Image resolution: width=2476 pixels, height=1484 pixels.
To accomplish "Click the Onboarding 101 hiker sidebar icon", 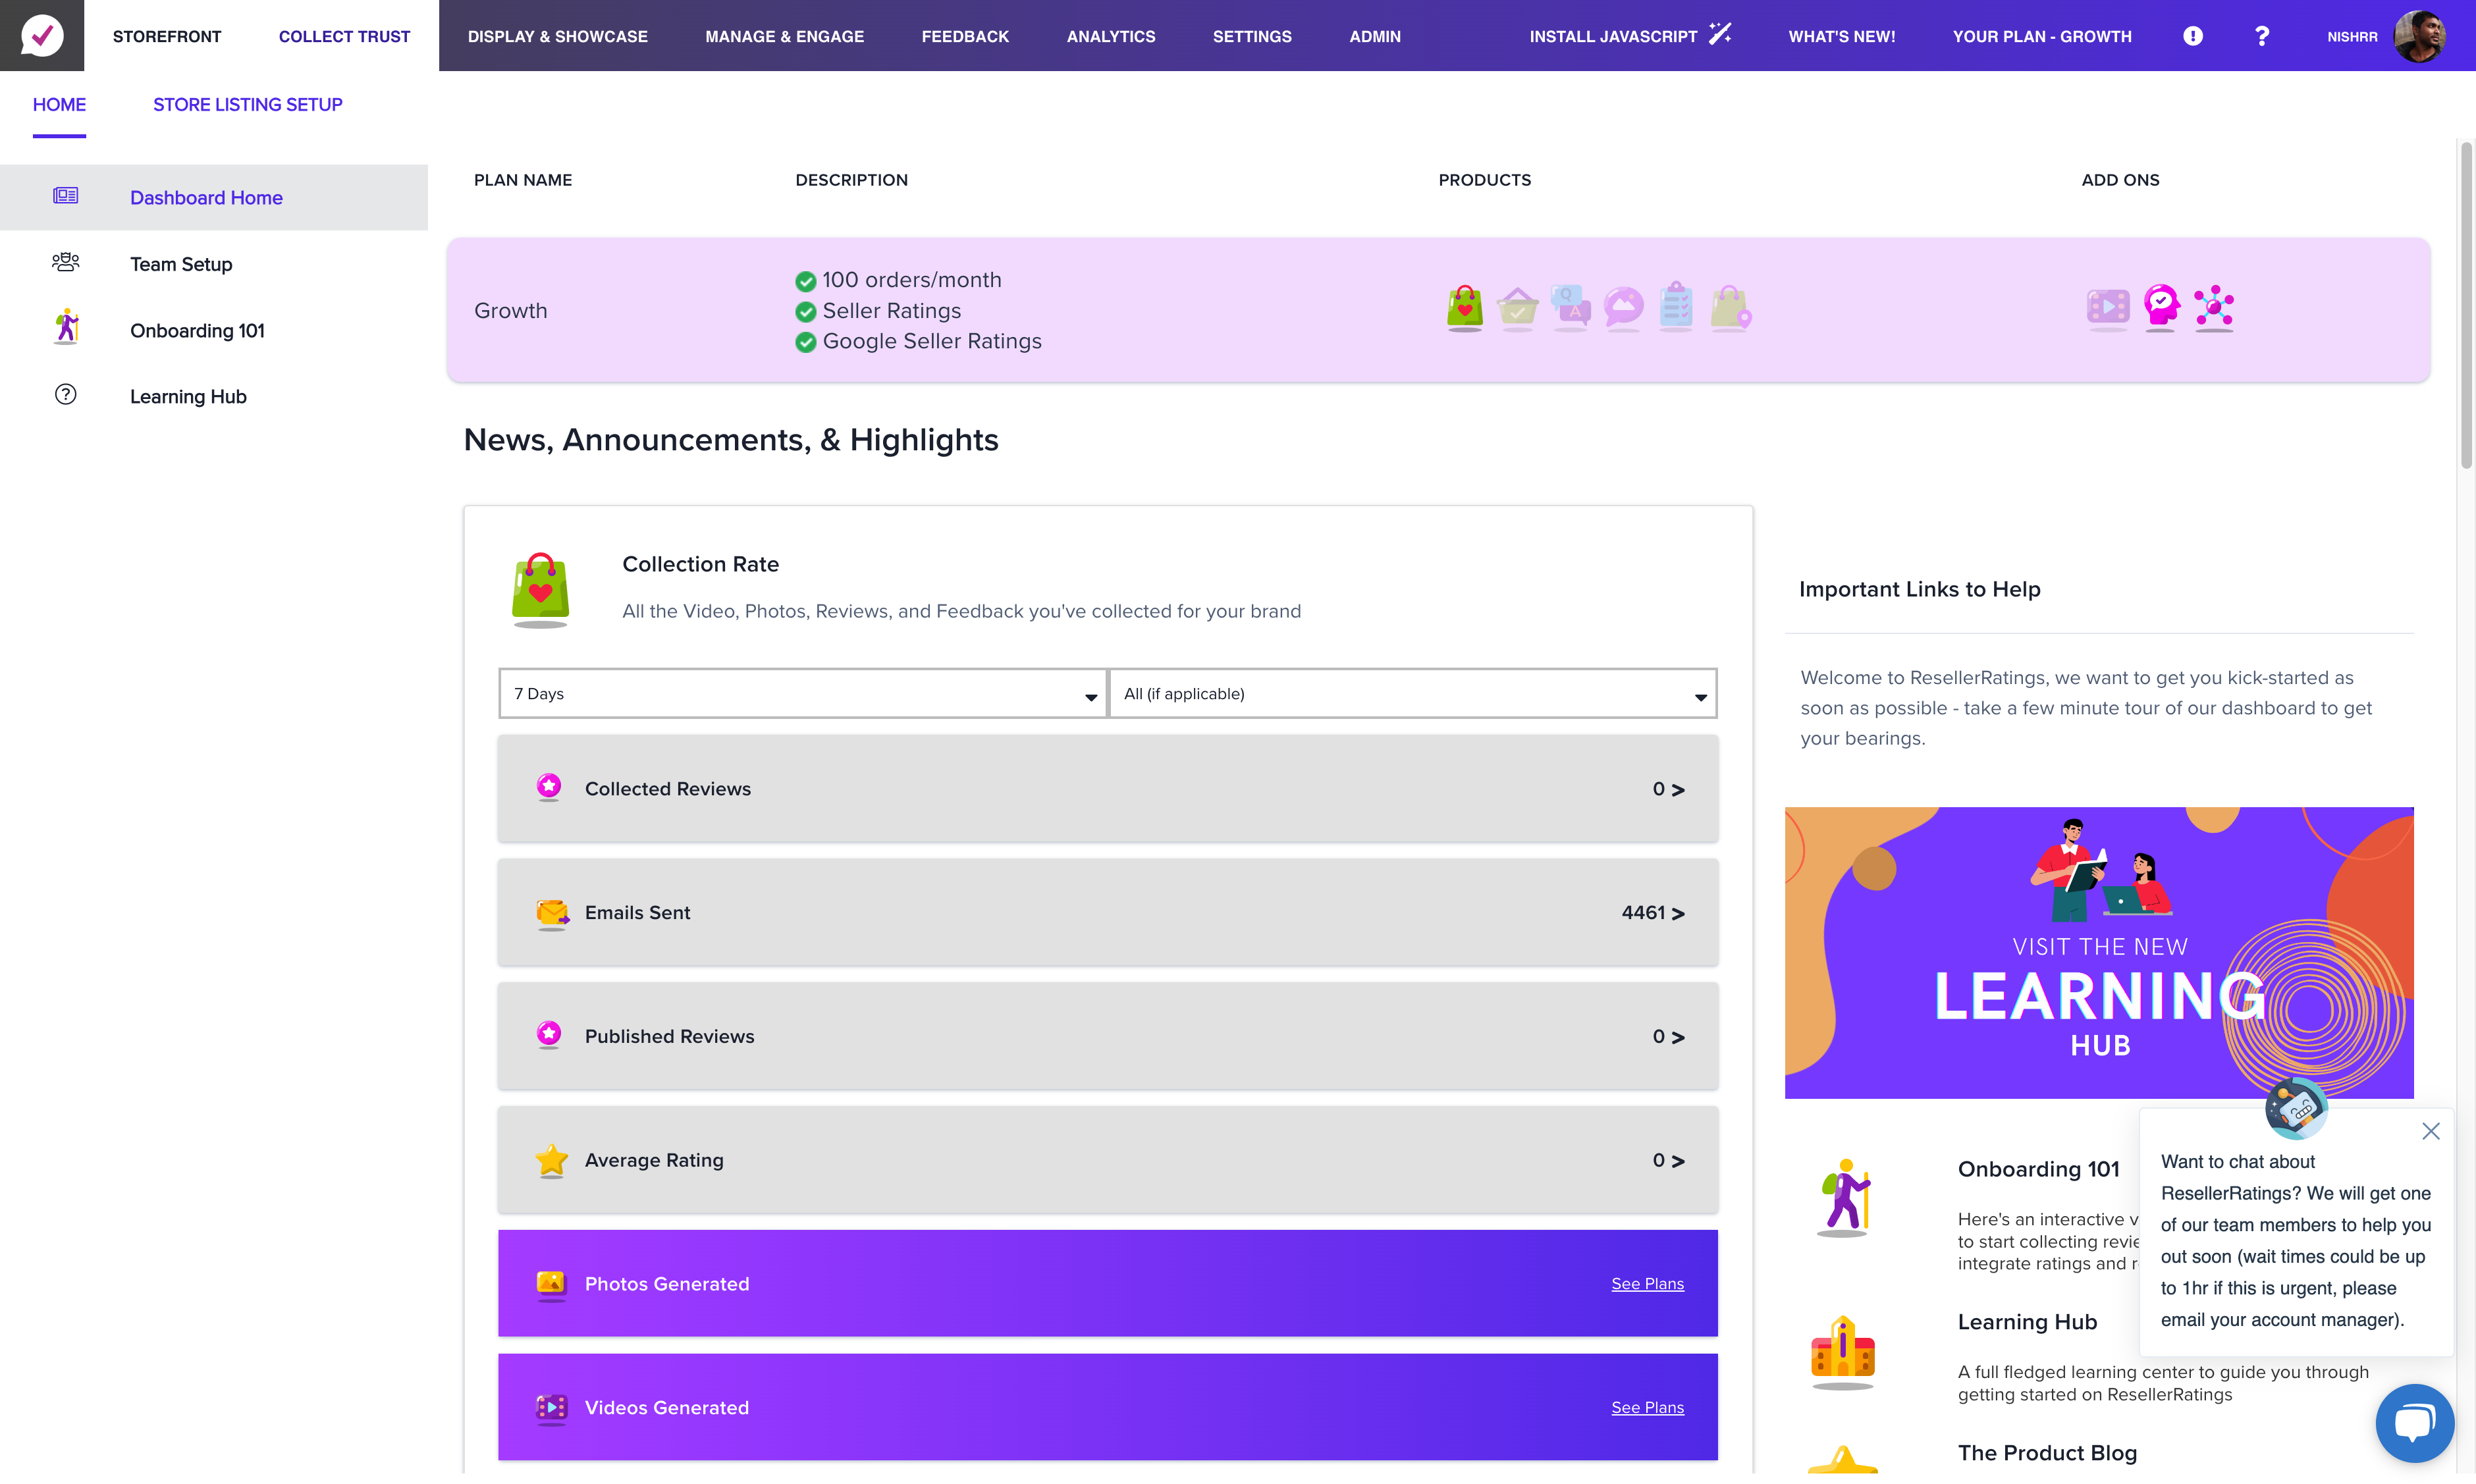I will click(x=66, y=327).
